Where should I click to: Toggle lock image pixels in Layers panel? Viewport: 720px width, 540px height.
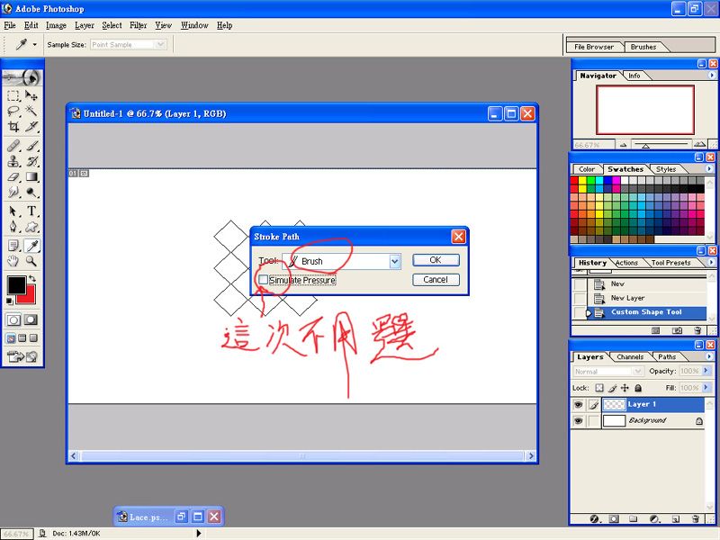(x=612, y=388)
